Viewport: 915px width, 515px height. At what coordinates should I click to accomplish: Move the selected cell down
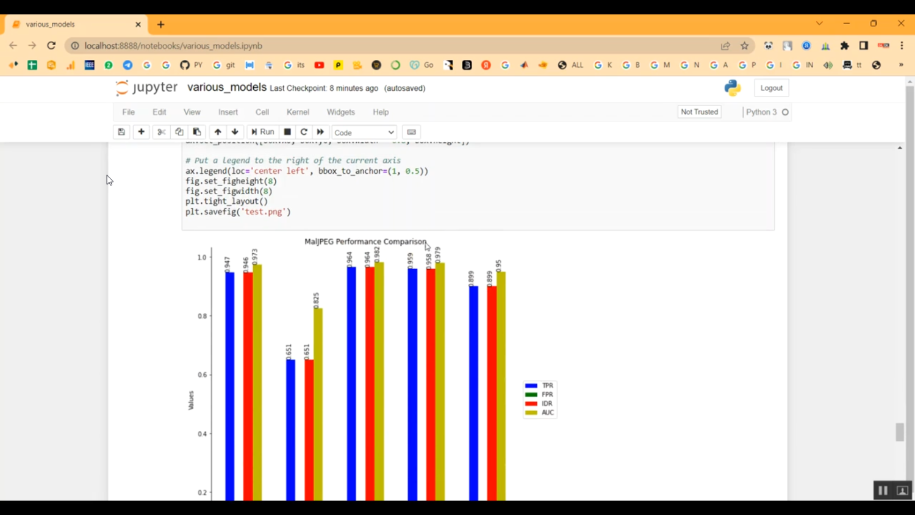tap(235, 132)
